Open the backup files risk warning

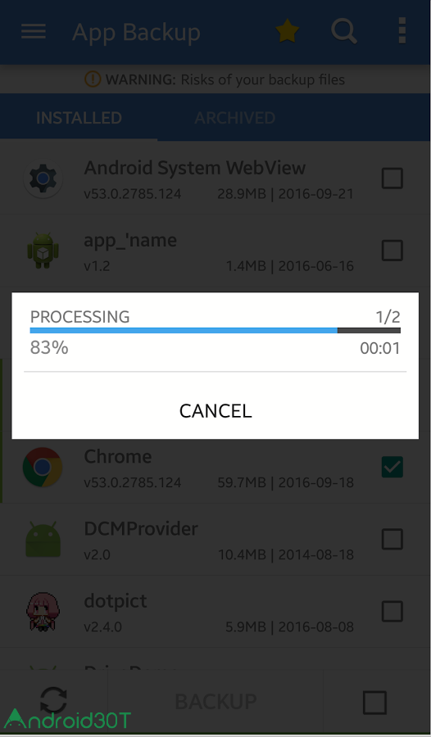[215, 79]
